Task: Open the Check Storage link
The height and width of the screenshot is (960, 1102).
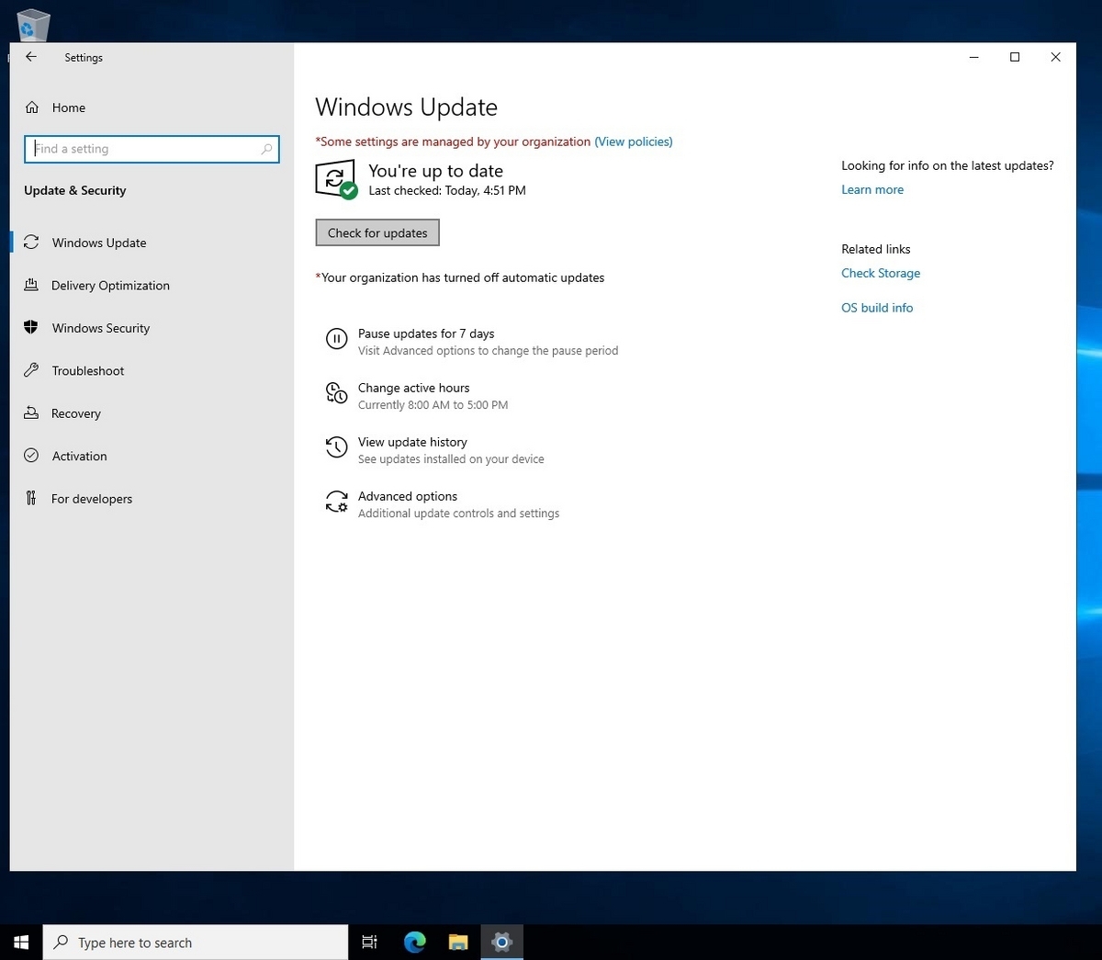Action: pos(881,273)
